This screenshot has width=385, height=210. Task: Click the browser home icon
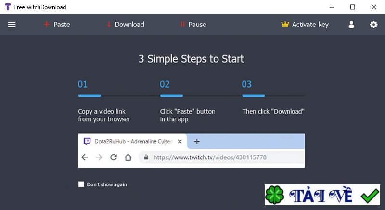(128, 157)
